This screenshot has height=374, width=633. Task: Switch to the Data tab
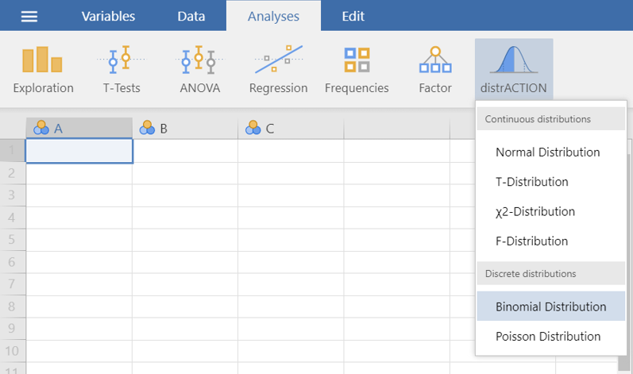[x=191, y=17]
